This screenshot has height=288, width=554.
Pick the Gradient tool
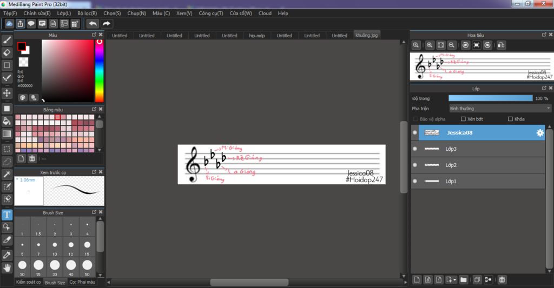(7, 134)
